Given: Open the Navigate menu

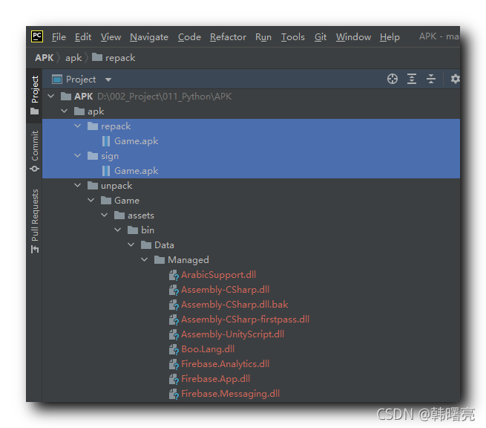Looking at the screenshot, I should click(149, 37).
